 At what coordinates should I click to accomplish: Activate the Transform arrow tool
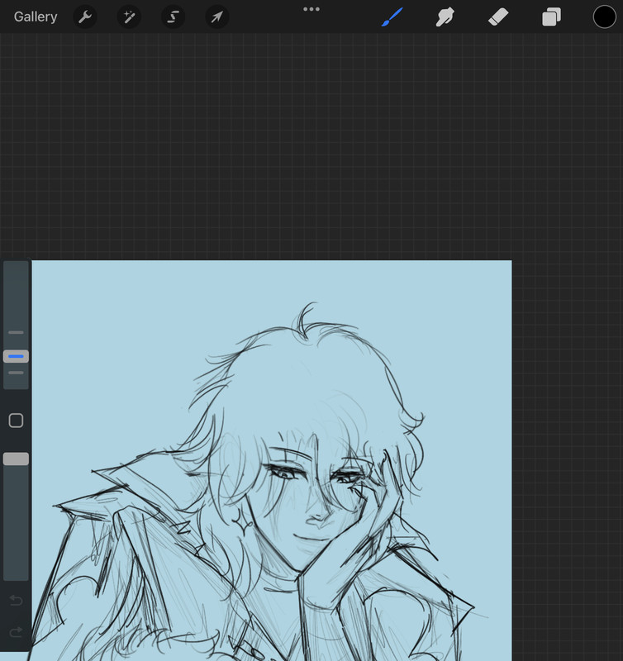(x=216, y=17)
